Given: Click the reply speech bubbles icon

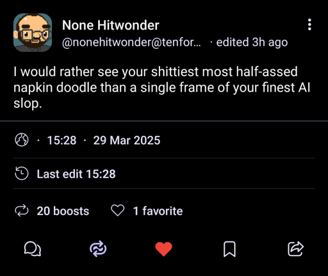Looking at the screenshot, I should [33, 248].
